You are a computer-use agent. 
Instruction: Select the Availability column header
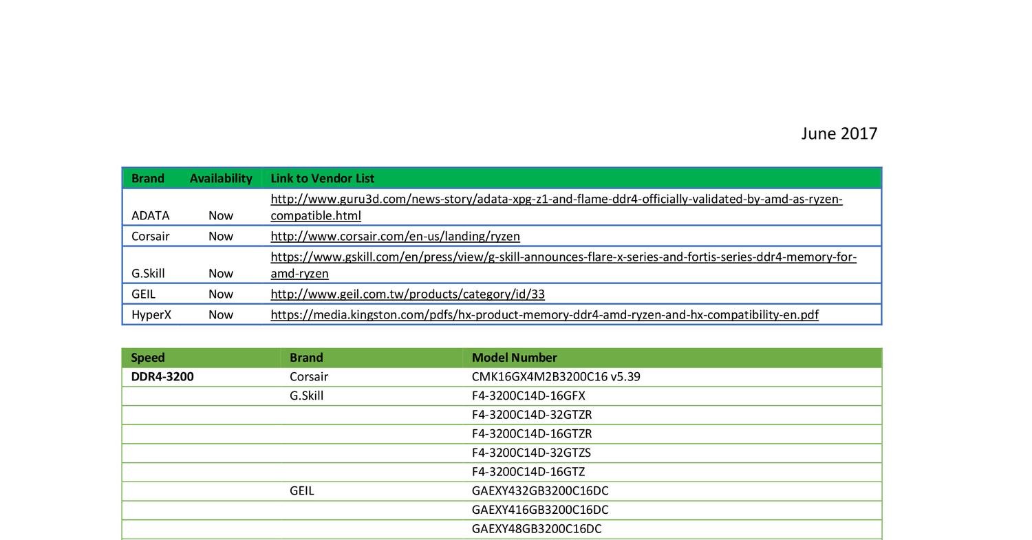click(220, 177)
